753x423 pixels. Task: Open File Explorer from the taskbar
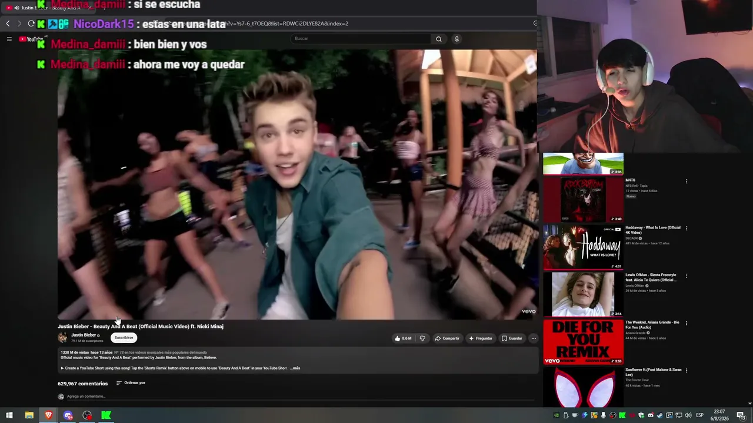coord(29,415)
